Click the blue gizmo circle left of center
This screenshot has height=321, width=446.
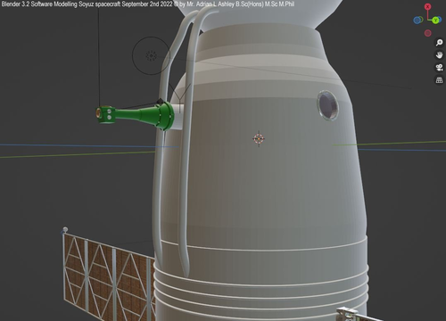click(418, 21)
